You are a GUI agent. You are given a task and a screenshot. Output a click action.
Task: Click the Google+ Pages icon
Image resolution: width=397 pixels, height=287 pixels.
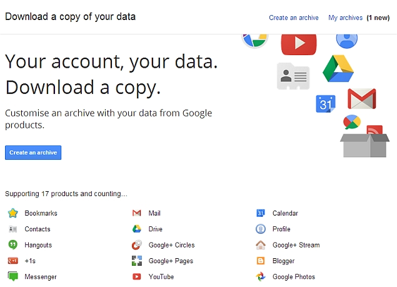click(137, 261)
